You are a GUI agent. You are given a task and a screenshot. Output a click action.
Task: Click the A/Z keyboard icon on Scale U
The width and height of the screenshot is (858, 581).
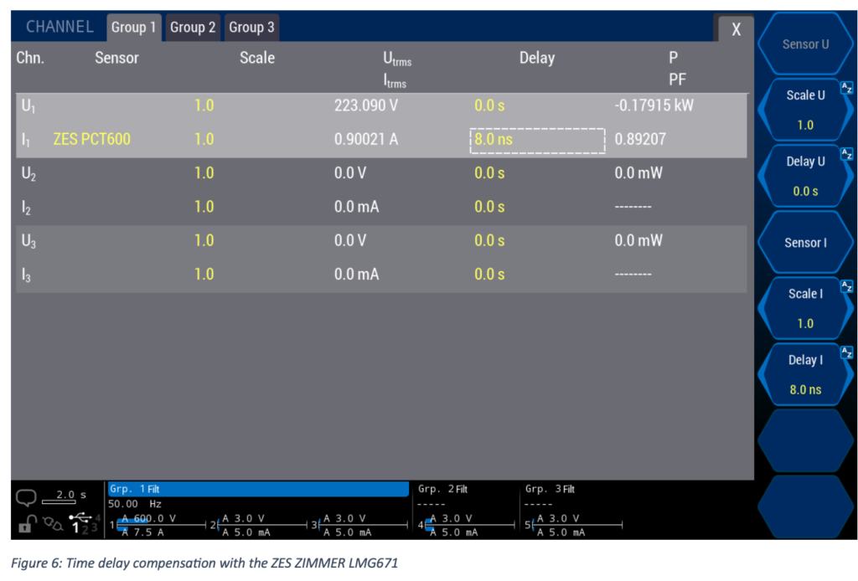846,88
